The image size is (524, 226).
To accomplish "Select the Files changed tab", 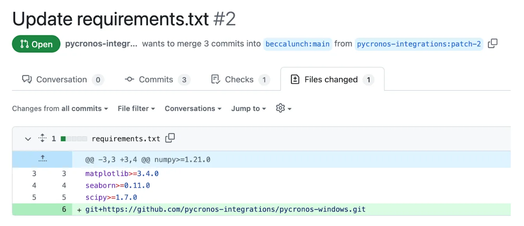I will [x=332, y=80].
